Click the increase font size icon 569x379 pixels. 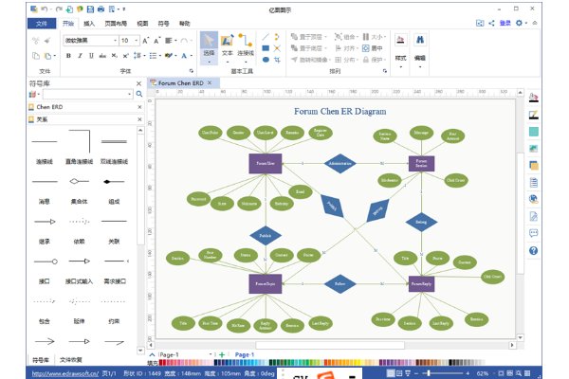[x=145, y=40]
